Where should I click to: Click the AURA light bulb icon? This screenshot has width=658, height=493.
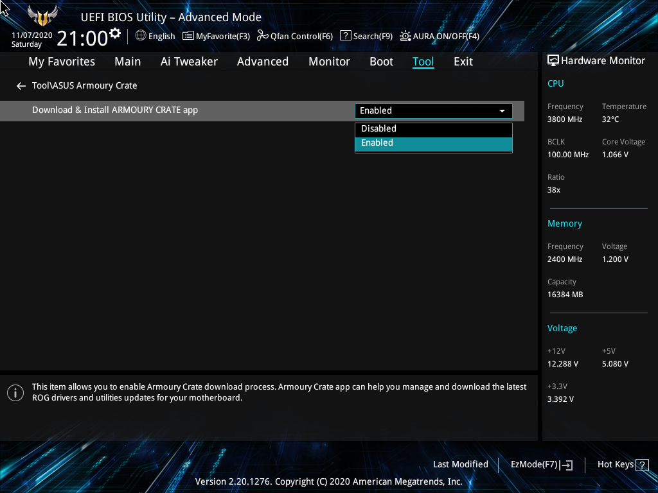[x=405, y=36]
